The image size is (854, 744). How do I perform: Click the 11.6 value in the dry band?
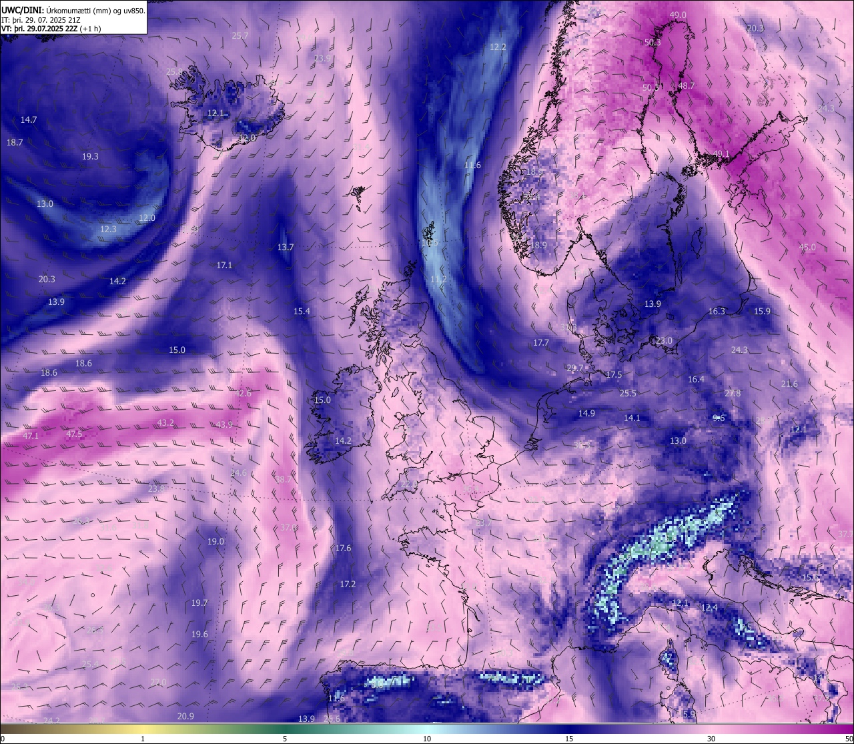coord(472,165)
